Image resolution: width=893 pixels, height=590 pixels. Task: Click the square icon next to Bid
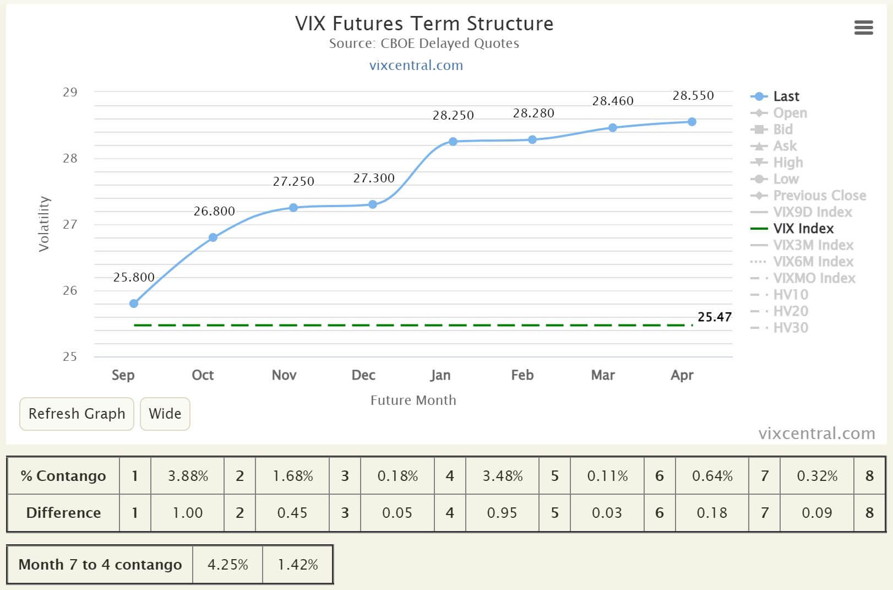tap(759, 129)
